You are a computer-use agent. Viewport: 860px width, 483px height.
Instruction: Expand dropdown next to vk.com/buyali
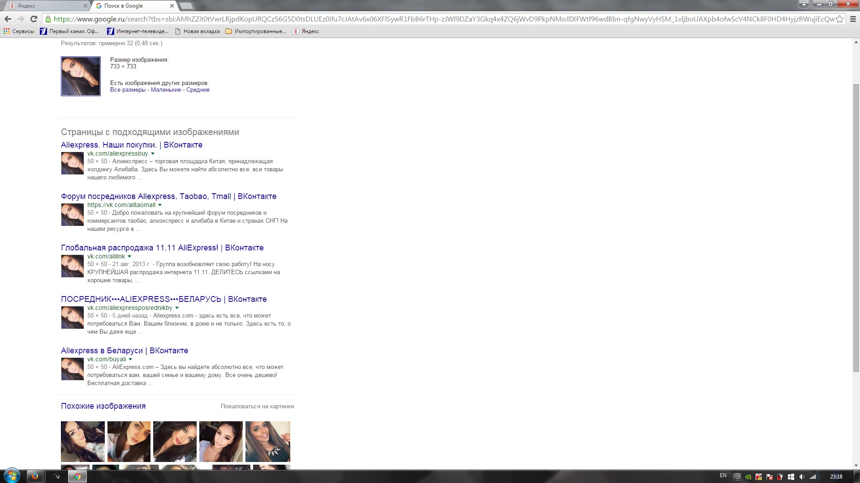(130, 360)
